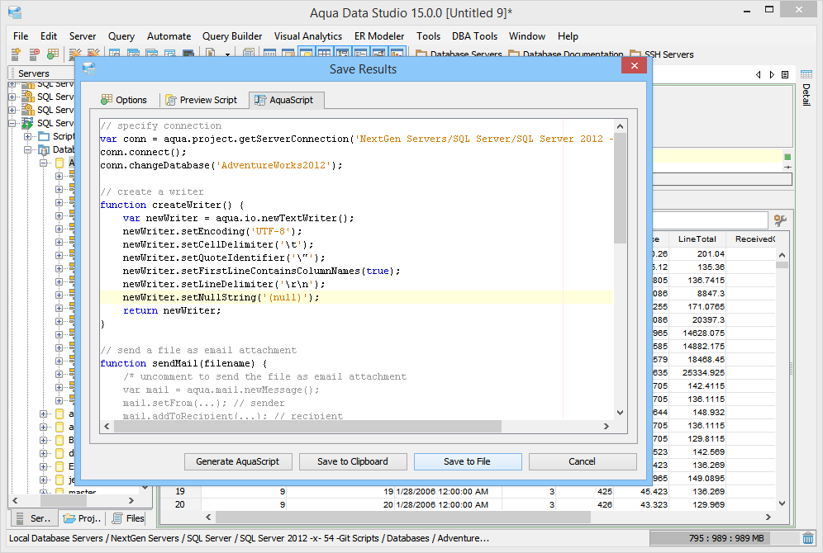Click the tab list icon next to arrows
Screen dimensions: 823x553
(785, 74)
